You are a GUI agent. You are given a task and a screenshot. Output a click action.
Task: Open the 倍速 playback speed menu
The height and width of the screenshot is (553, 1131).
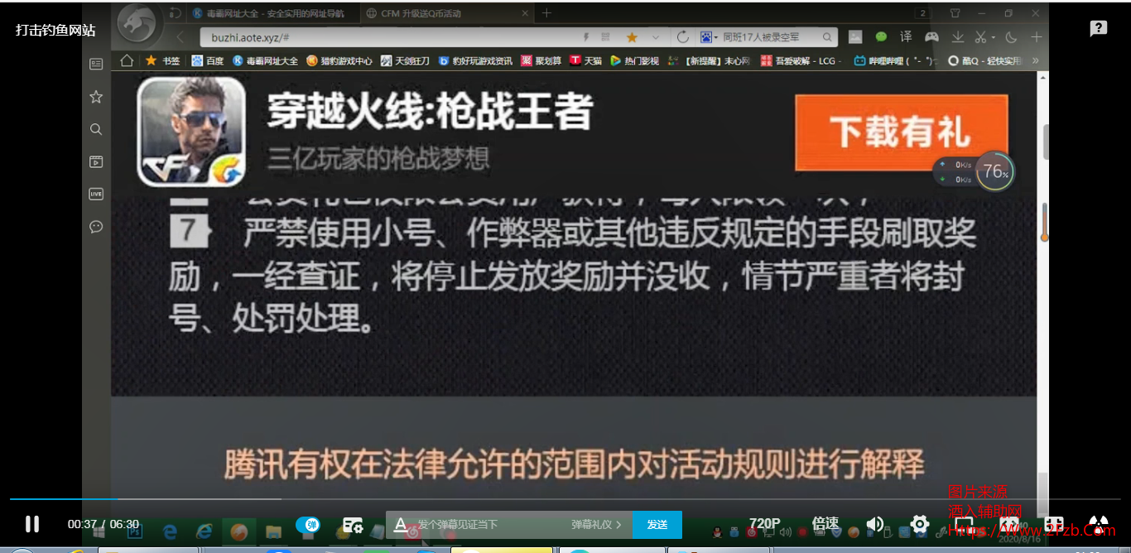825,524
